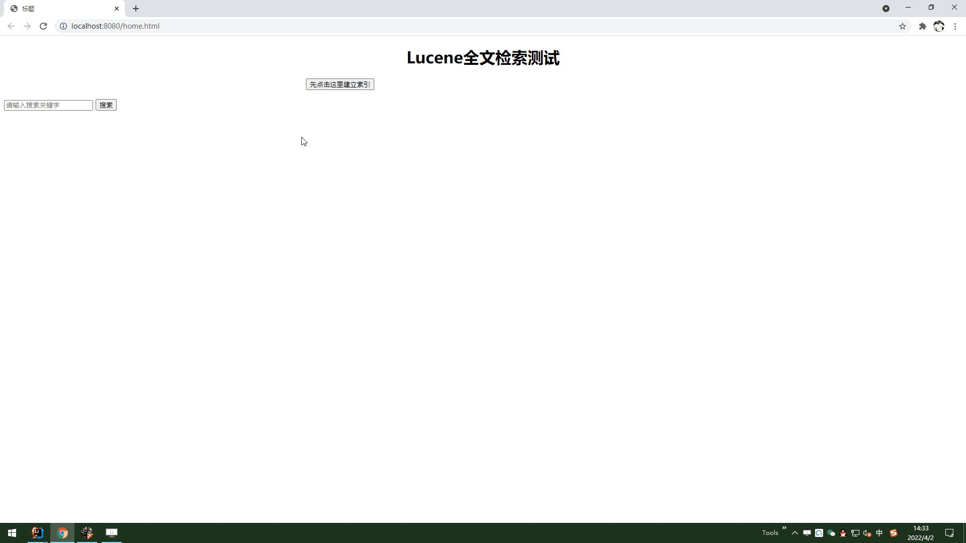Switch Chinese input mode indicator

pos(879,533)
